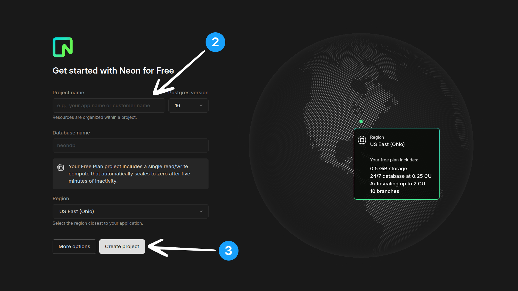Click 'Autoscaling up to 2 CU' text
This screenshot has width=518, height=291.
click(x=398, y=184)
